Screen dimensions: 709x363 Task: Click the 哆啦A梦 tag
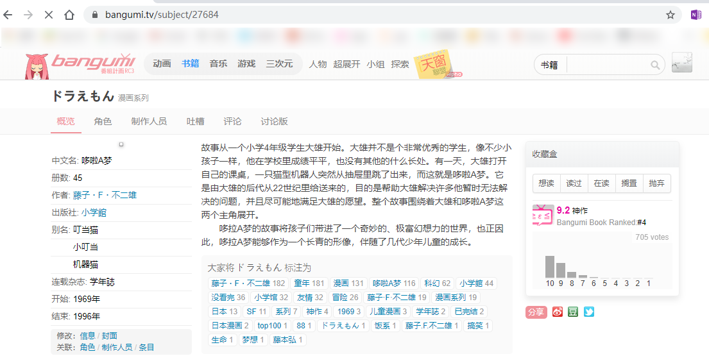click(x=393, y=283)
